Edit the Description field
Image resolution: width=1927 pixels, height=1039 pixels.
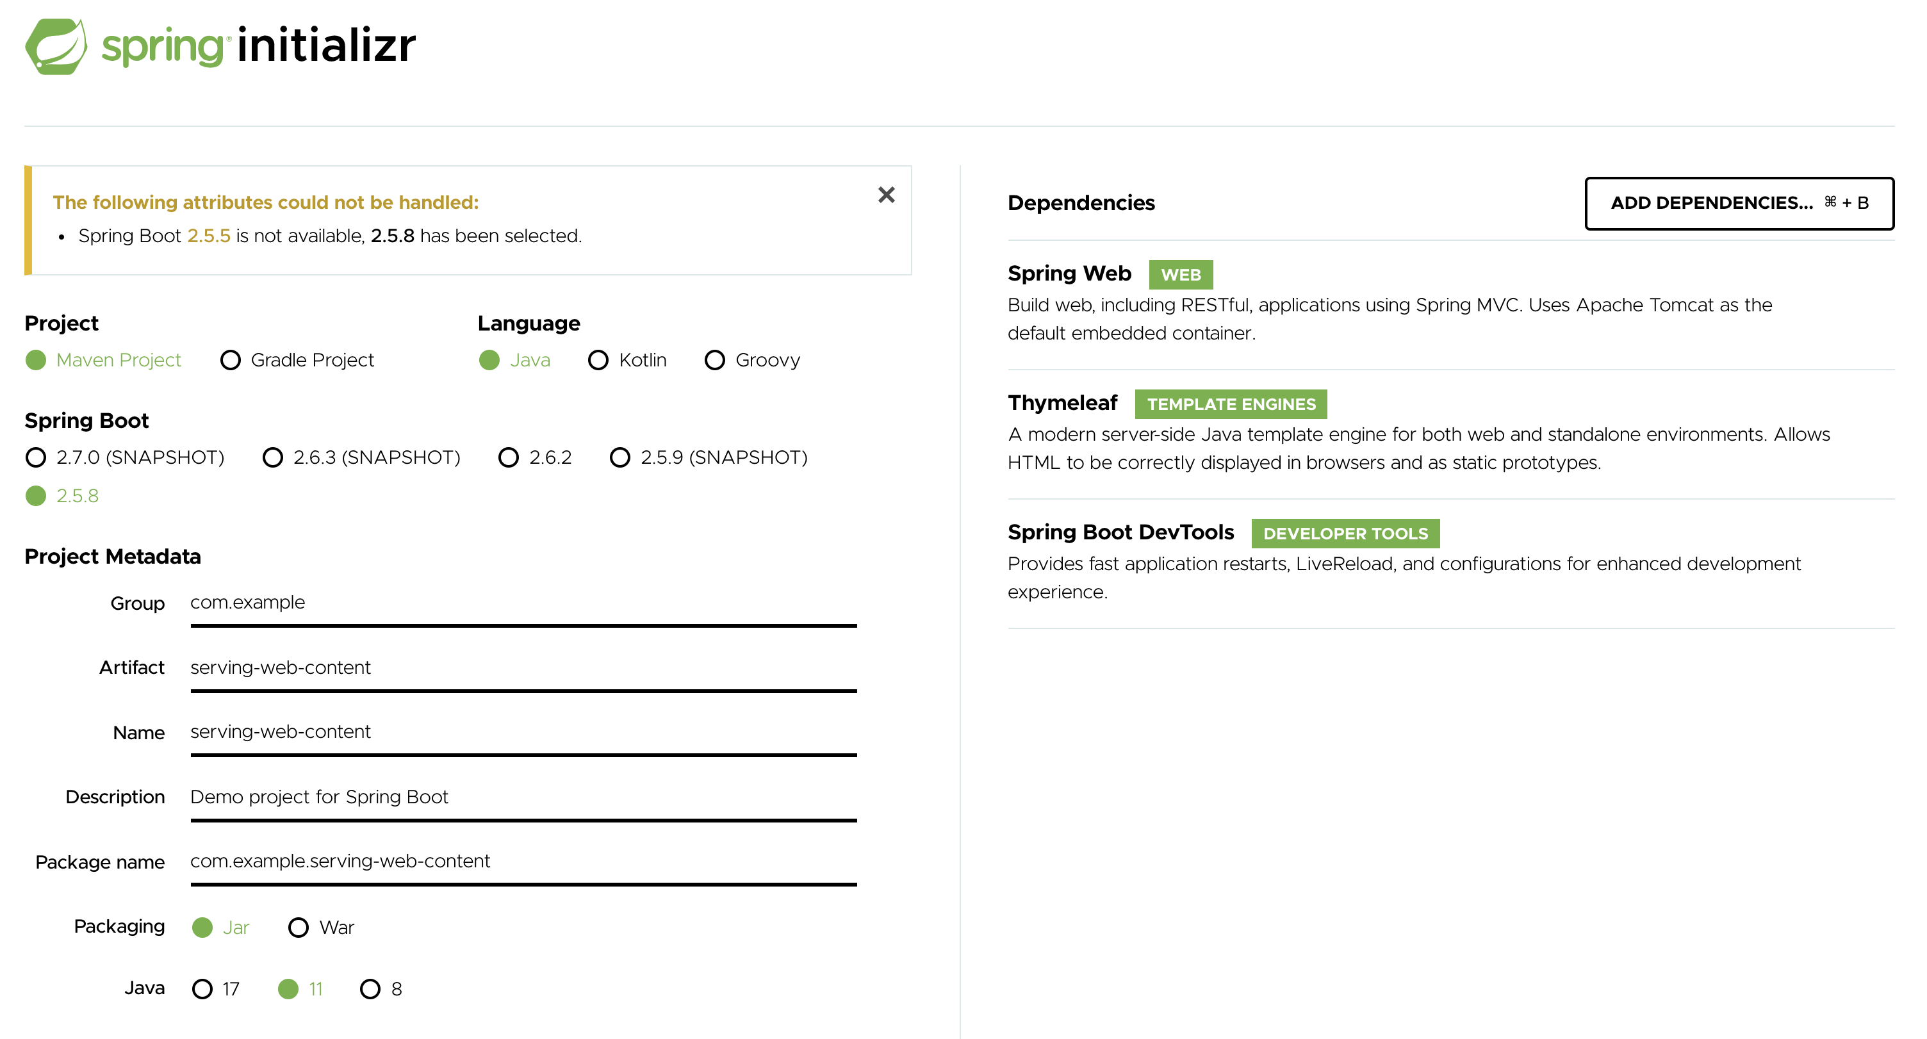point(523,798)
